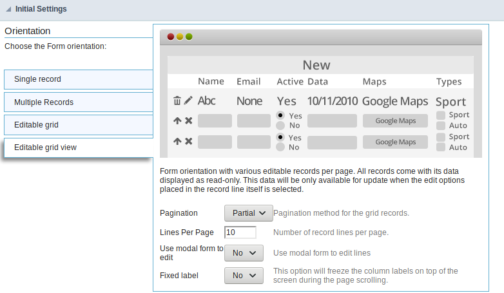The width and height of the screenshot is (504, 293).
Task: Click the pencil edit icon beside Abc
Action: coord(188,100)
